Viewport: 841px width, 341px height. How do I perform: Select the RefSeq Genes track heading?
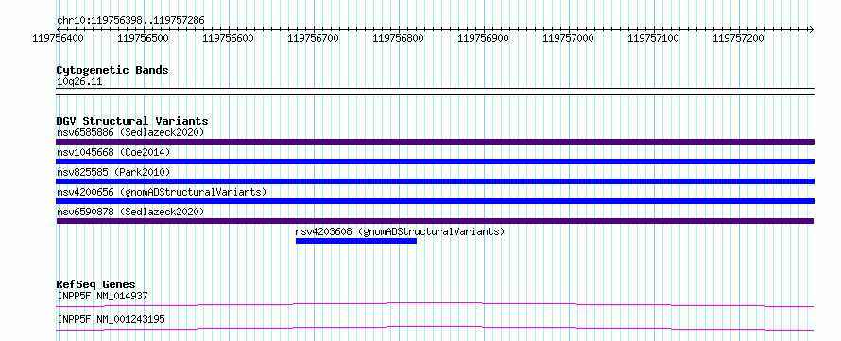point(96,284)
